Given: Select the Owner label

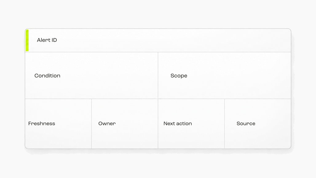Looking at the screenshot, I should pos(107,123).
